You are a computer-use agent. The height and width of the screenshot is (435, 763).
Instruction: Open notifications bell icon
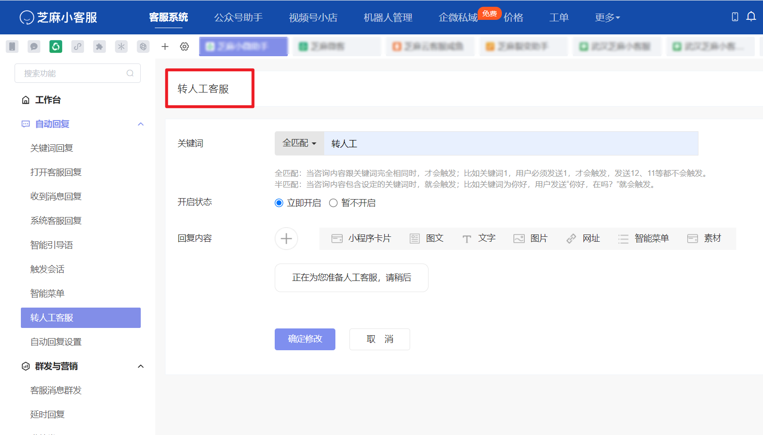tap(751, 17)
